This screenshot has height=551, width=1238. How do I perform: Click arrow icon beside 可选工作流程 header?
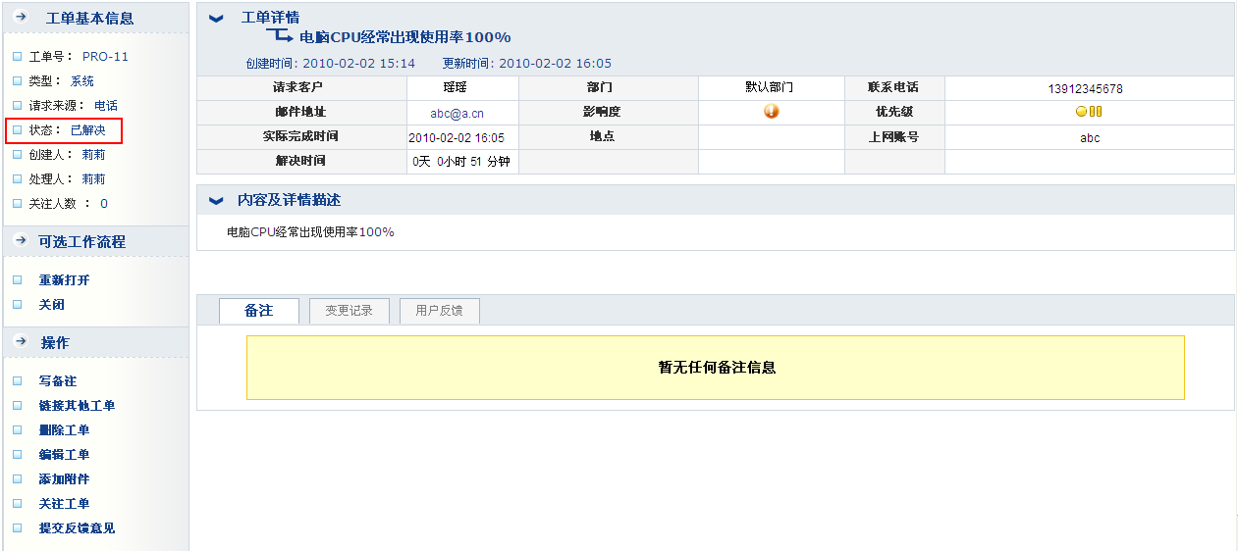pos(21,241)
